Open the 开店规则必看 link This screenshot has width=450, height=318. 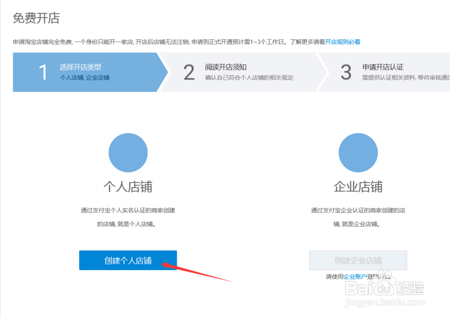pyautogui.click(x=342, y=42)
